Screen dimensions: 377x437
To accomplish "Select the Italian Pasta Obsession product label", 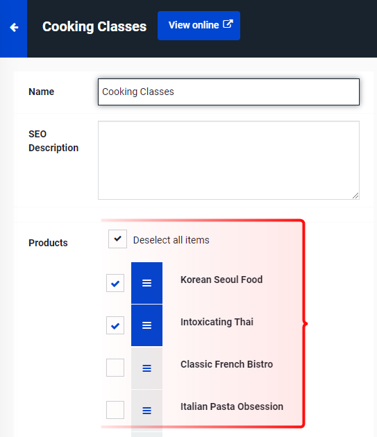I will [x=232, y=406].
